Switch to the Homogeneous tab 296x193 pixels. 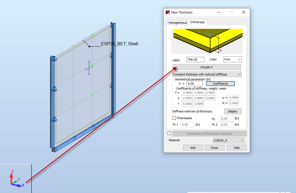point(177,23)
